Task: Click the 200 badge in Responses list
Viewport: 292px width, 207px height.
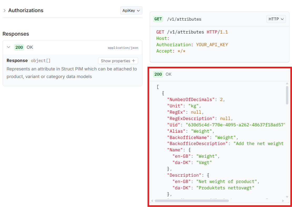Action: point(19,47)
